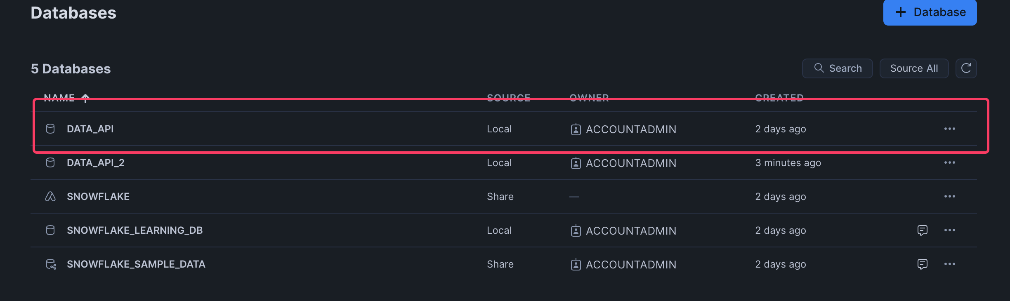The height and width of the screenshot is (301, 1010).
Task: Sort by the SOURCE column header
Action: pyautogui.click(x=508, y=98)
